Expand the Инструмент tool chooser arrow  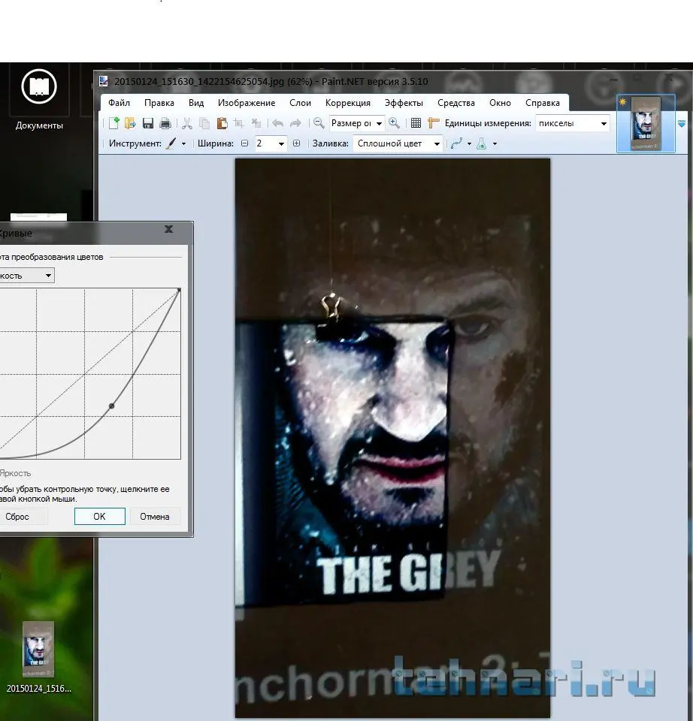coord(183,144)
